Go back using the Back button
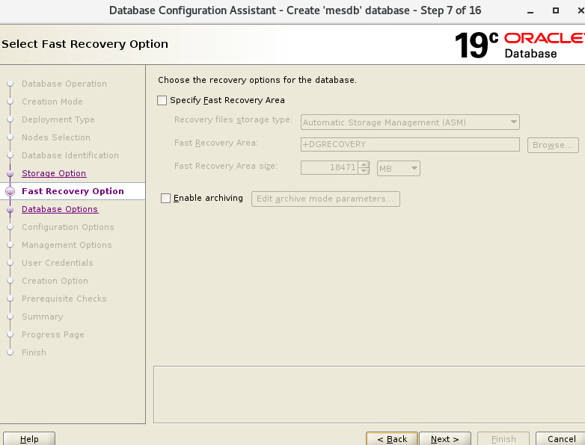Image resolution: width=585 pixels, height=445 pixels. 392,439
